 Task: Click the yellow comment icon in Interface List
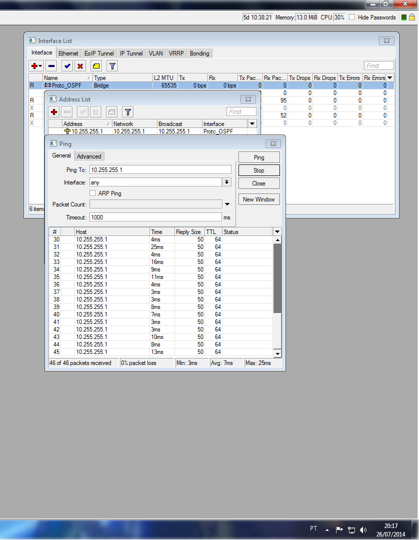96,66
